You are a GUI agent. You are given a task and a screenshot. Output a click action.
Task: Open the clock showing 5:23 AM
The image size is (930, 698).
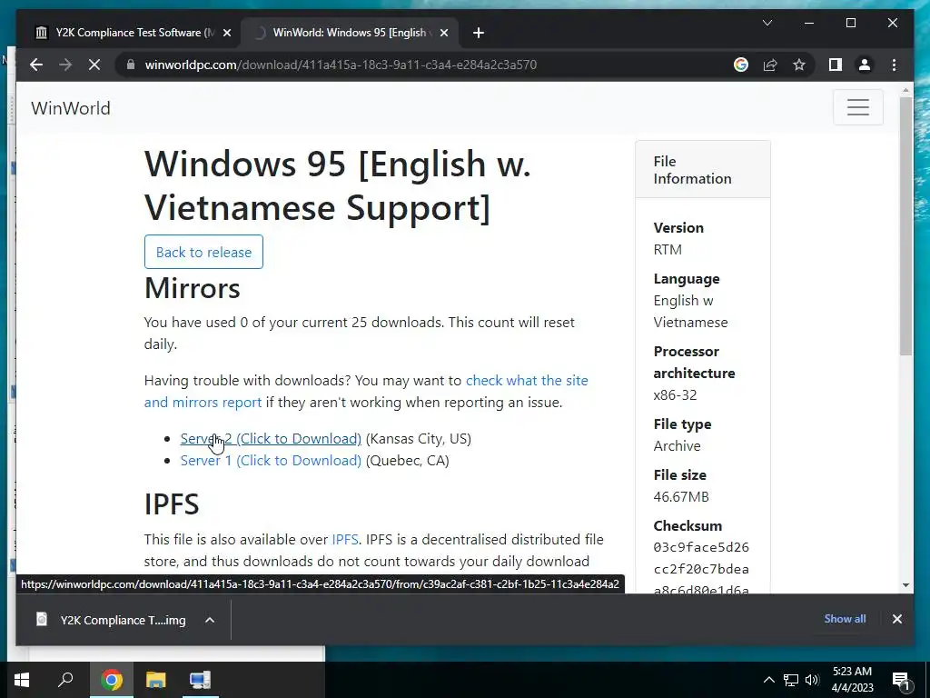[852, 680]
